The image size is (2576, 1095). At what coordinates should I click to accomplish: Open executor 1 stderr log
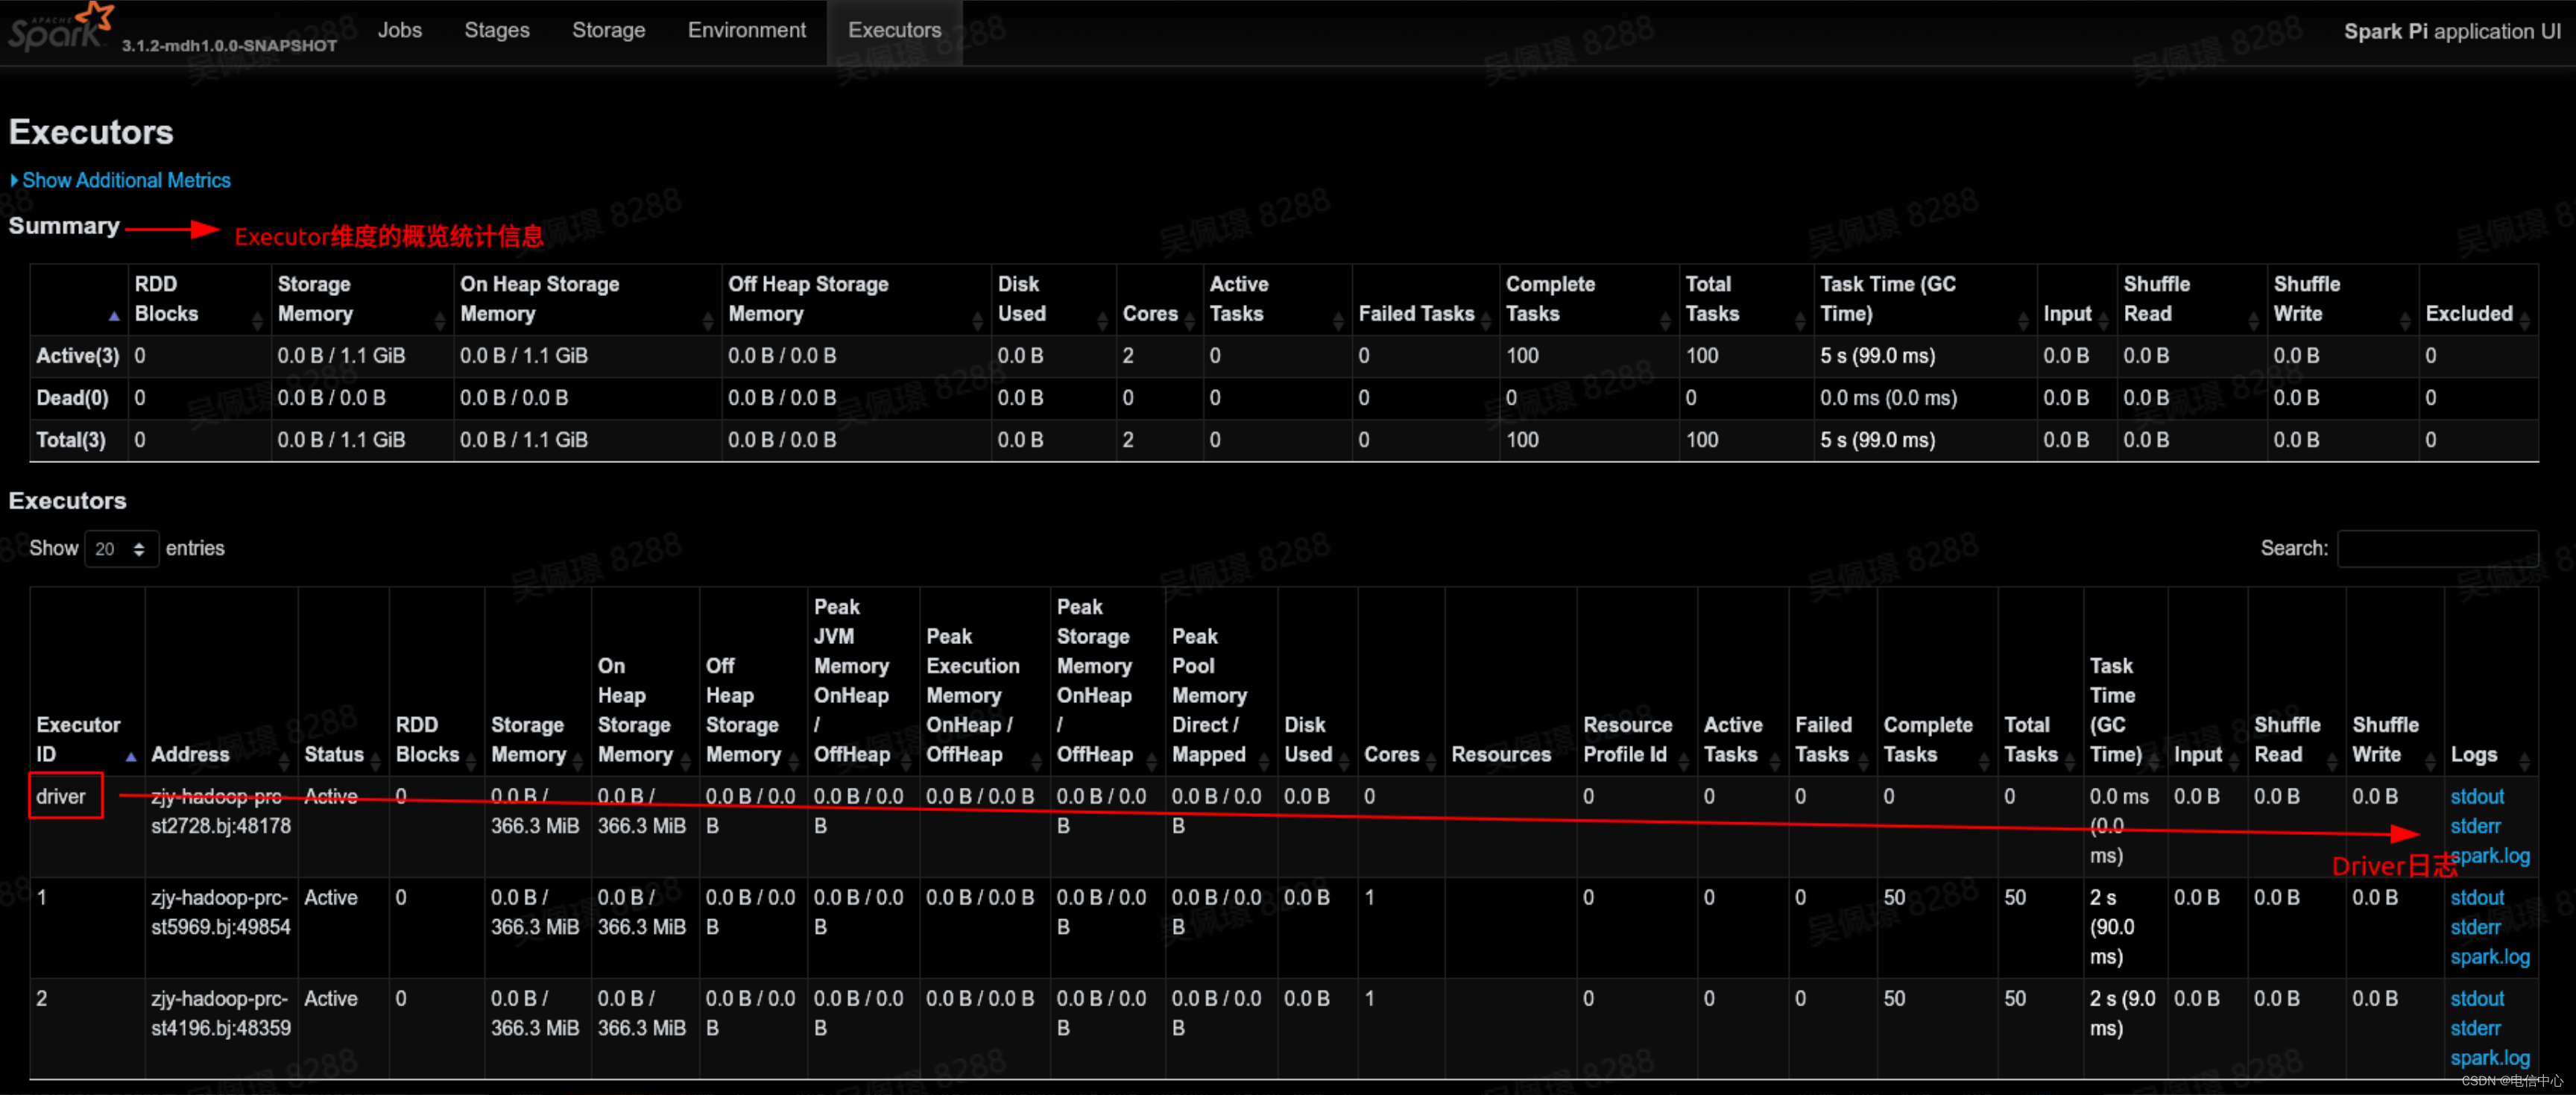point(2474,927)
